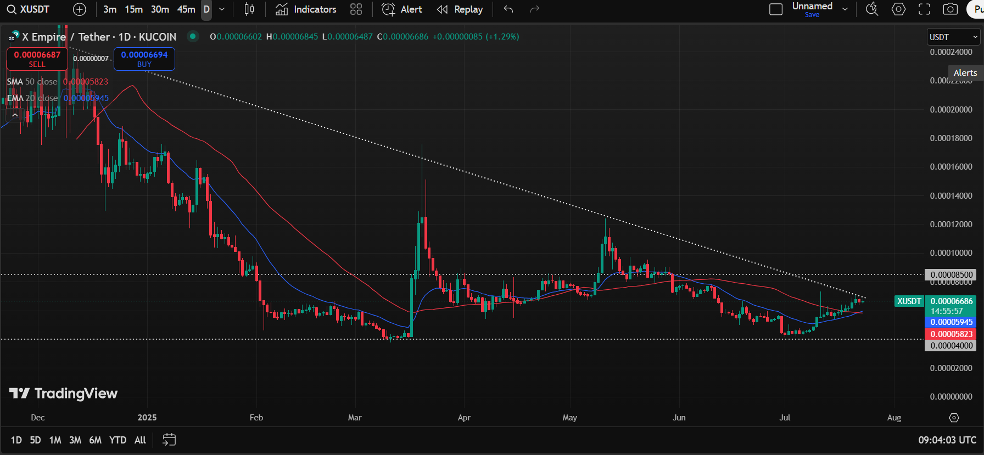Undo last chart action
Screen dimensions: 984x455
(508, 9)
